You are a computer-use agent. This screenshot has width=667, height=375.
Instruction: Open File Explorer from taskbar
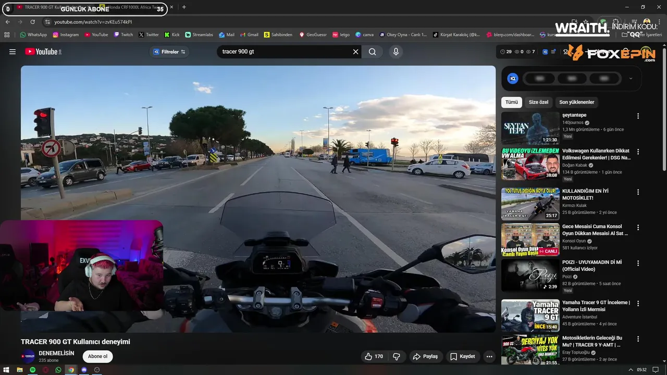pos(20,370)
